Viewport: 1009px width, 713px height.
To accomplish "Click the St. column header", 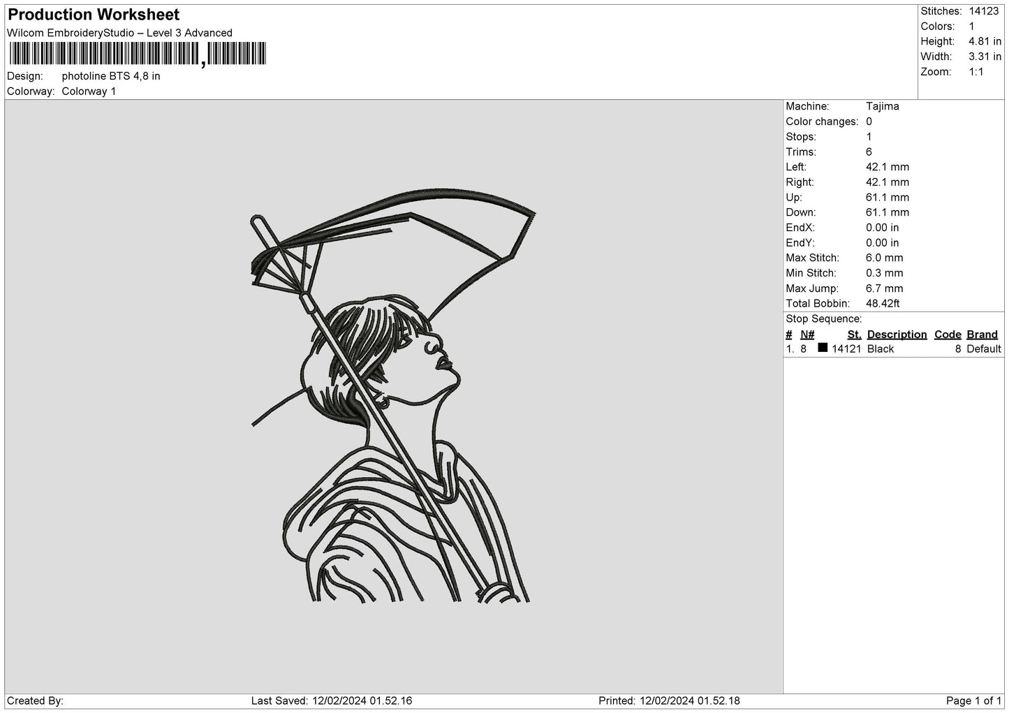I will point(854,335).
